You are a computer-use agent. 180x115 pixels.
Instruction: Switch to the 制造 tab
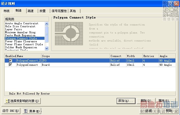[x=20, y=10]
